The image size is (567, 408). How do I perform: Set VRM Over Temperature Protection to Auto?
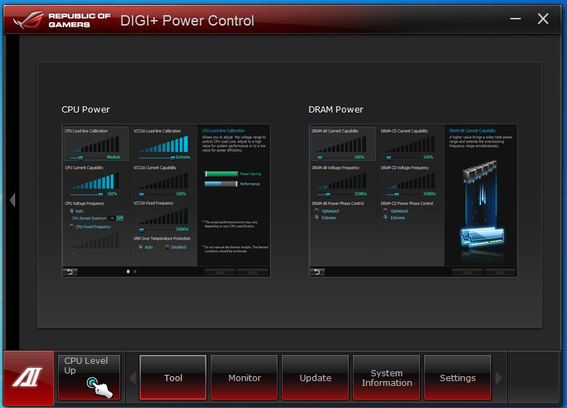tap(141, 247)
